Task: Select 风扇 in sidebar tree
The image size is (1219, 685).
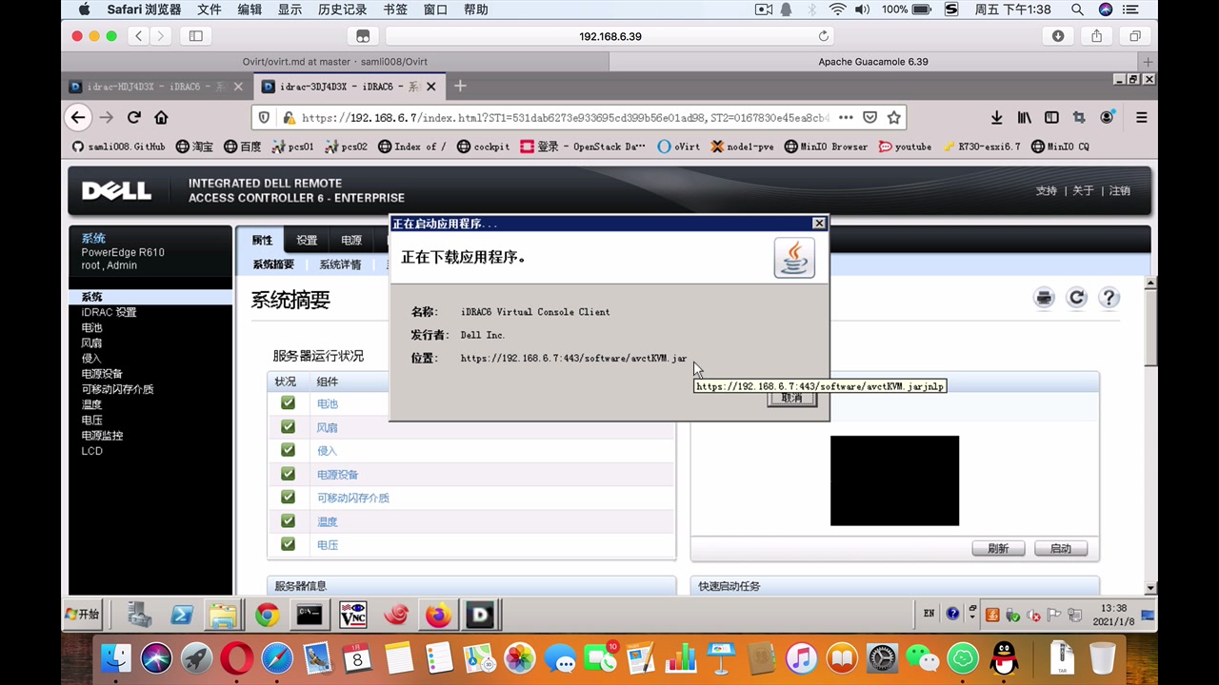Action: 91,342
